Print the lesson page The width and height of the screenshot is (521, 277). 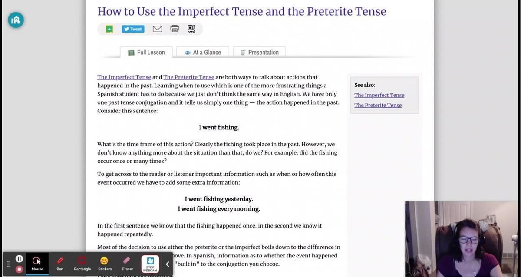[x=175, y=29]
